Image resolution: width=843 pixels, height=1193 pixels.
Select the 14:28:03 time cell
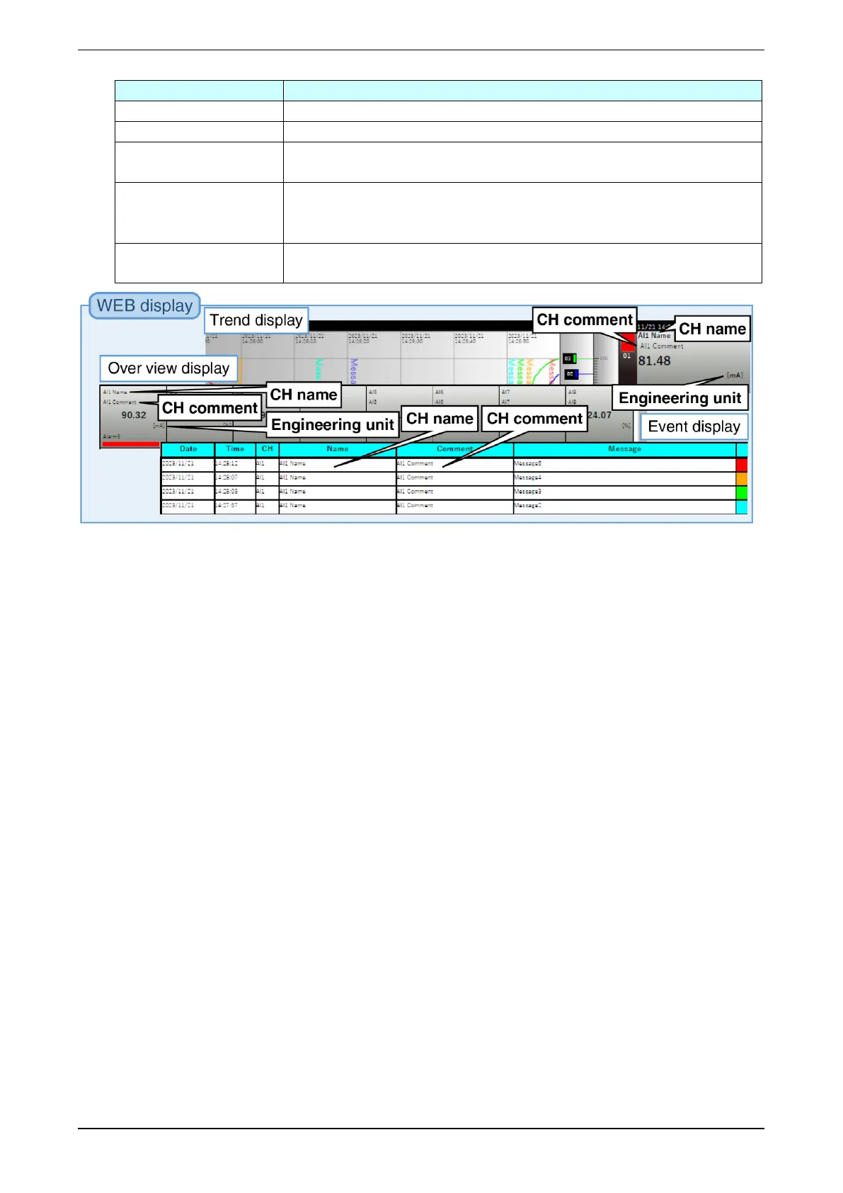click(235, 492)
